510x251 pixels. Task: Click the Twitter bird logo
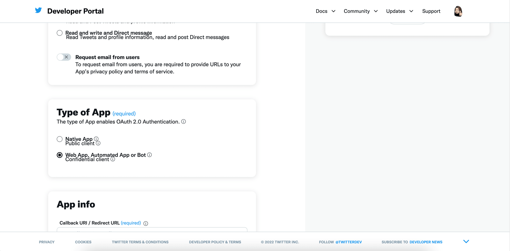(x=39, y=10)
